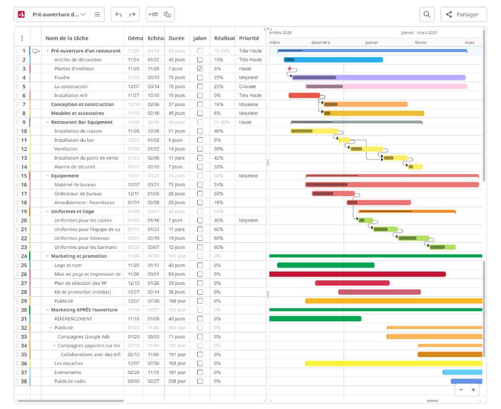Viewport: 501px width, 409px height.
Task: Click the Evénements yellow-blue Gantt bar
Action: [x=463, y=372]
